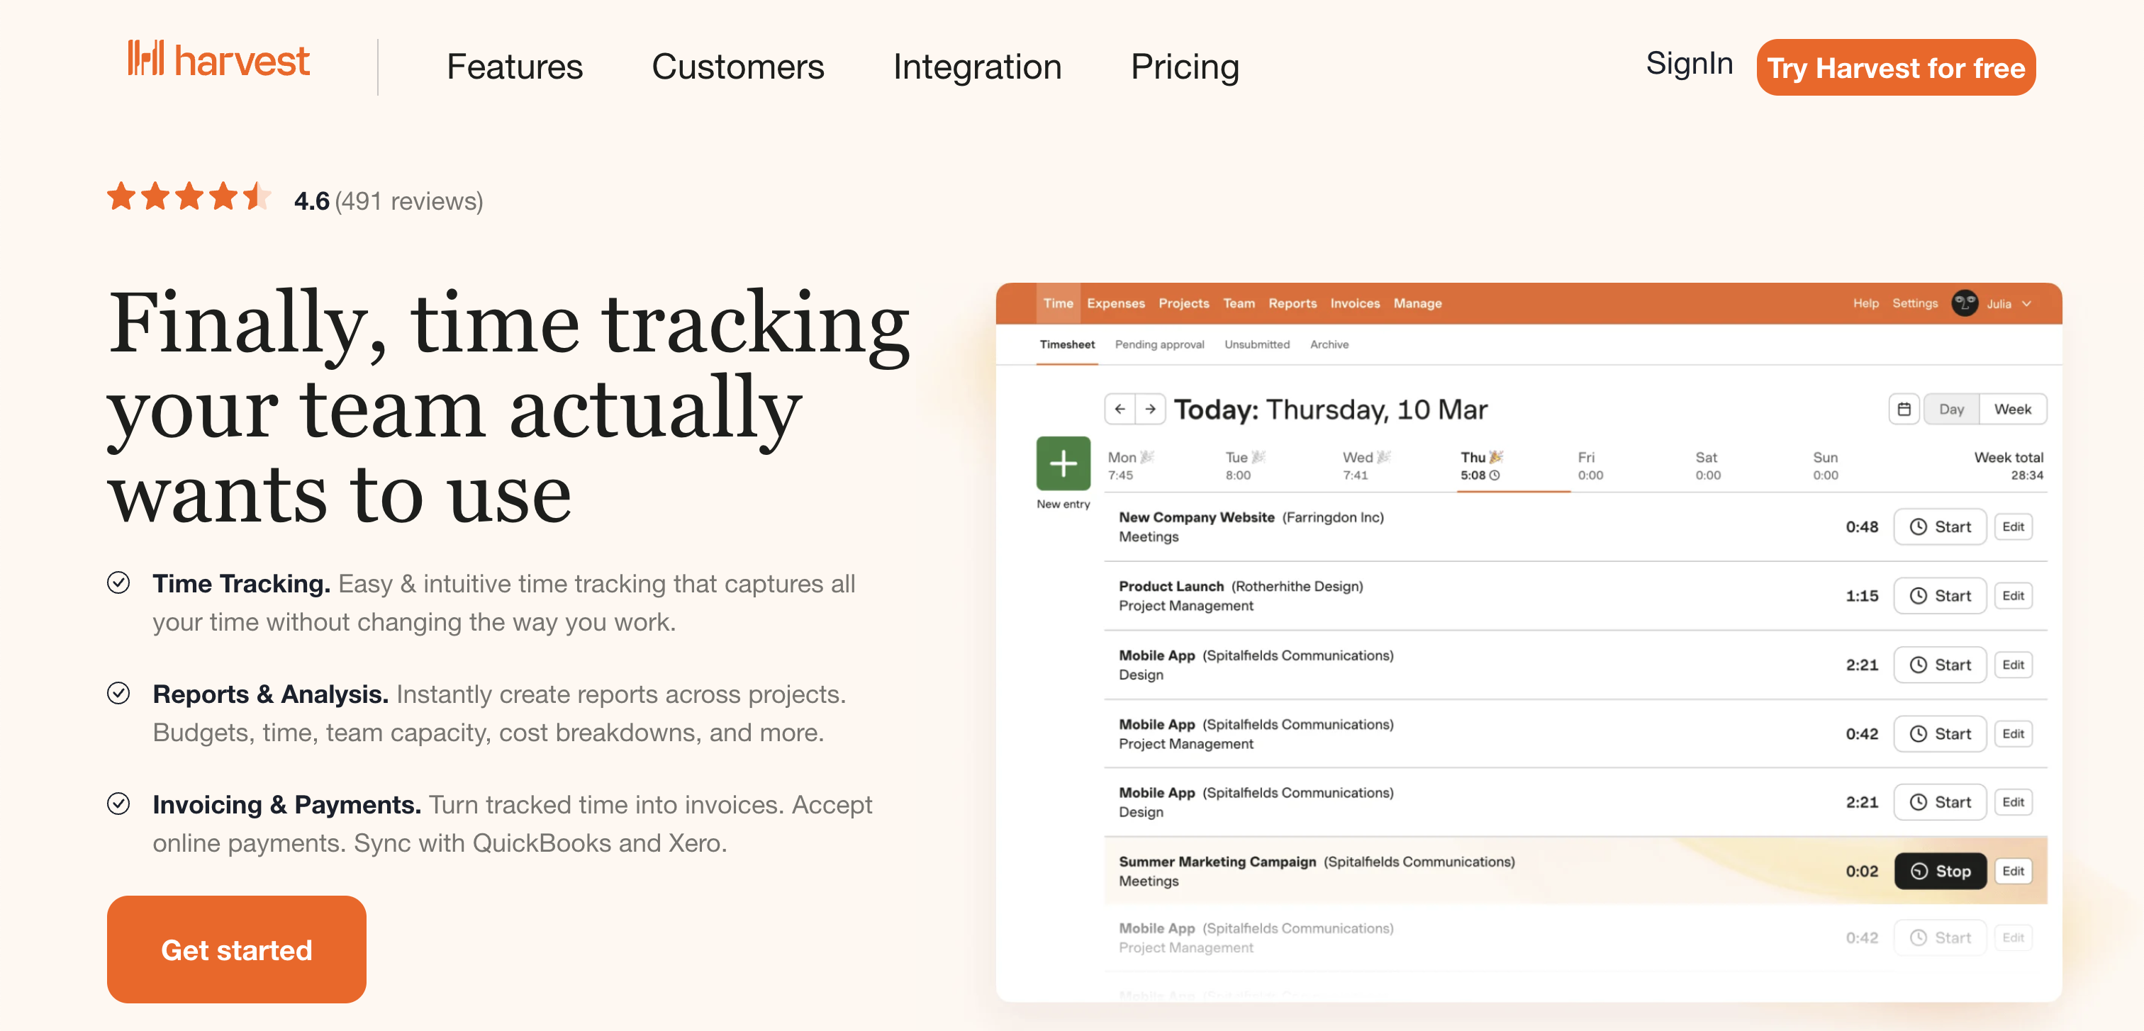Click Try Harvest for free button

(x=1896, y=67)
